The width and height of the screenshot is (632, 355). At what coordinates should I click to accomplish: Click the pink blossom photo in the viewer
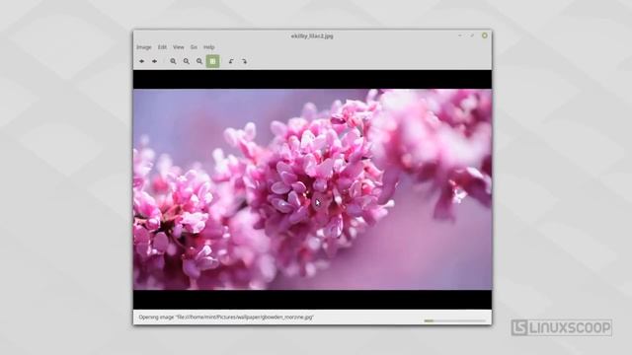pos(312,189)
